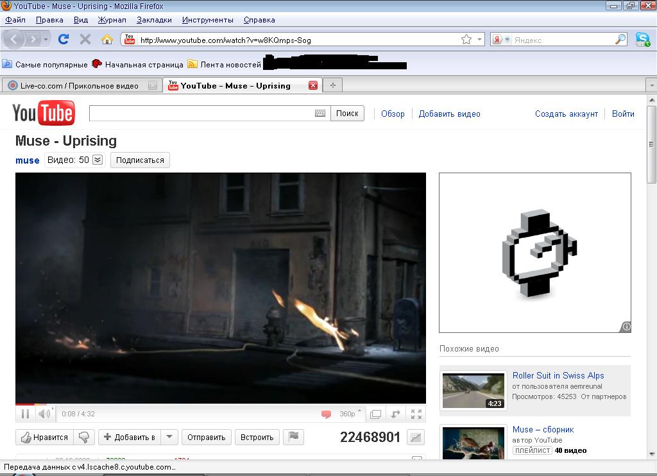657x476 pixels.
Task: Expand muse channel videos list arrow
Action: pyautogui.click(x=98, y=160)
